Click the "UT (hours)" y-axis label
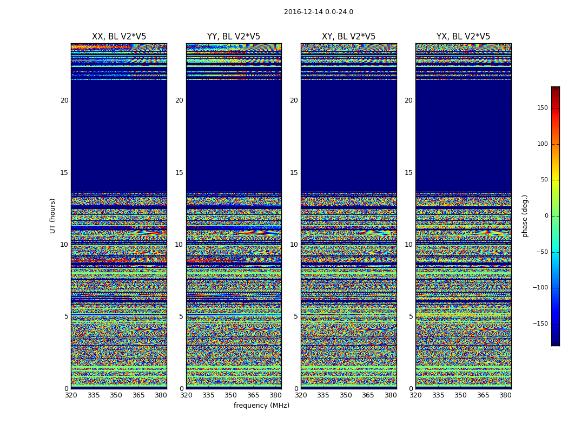This screenshot has width=568, height=432. point(53,215)
